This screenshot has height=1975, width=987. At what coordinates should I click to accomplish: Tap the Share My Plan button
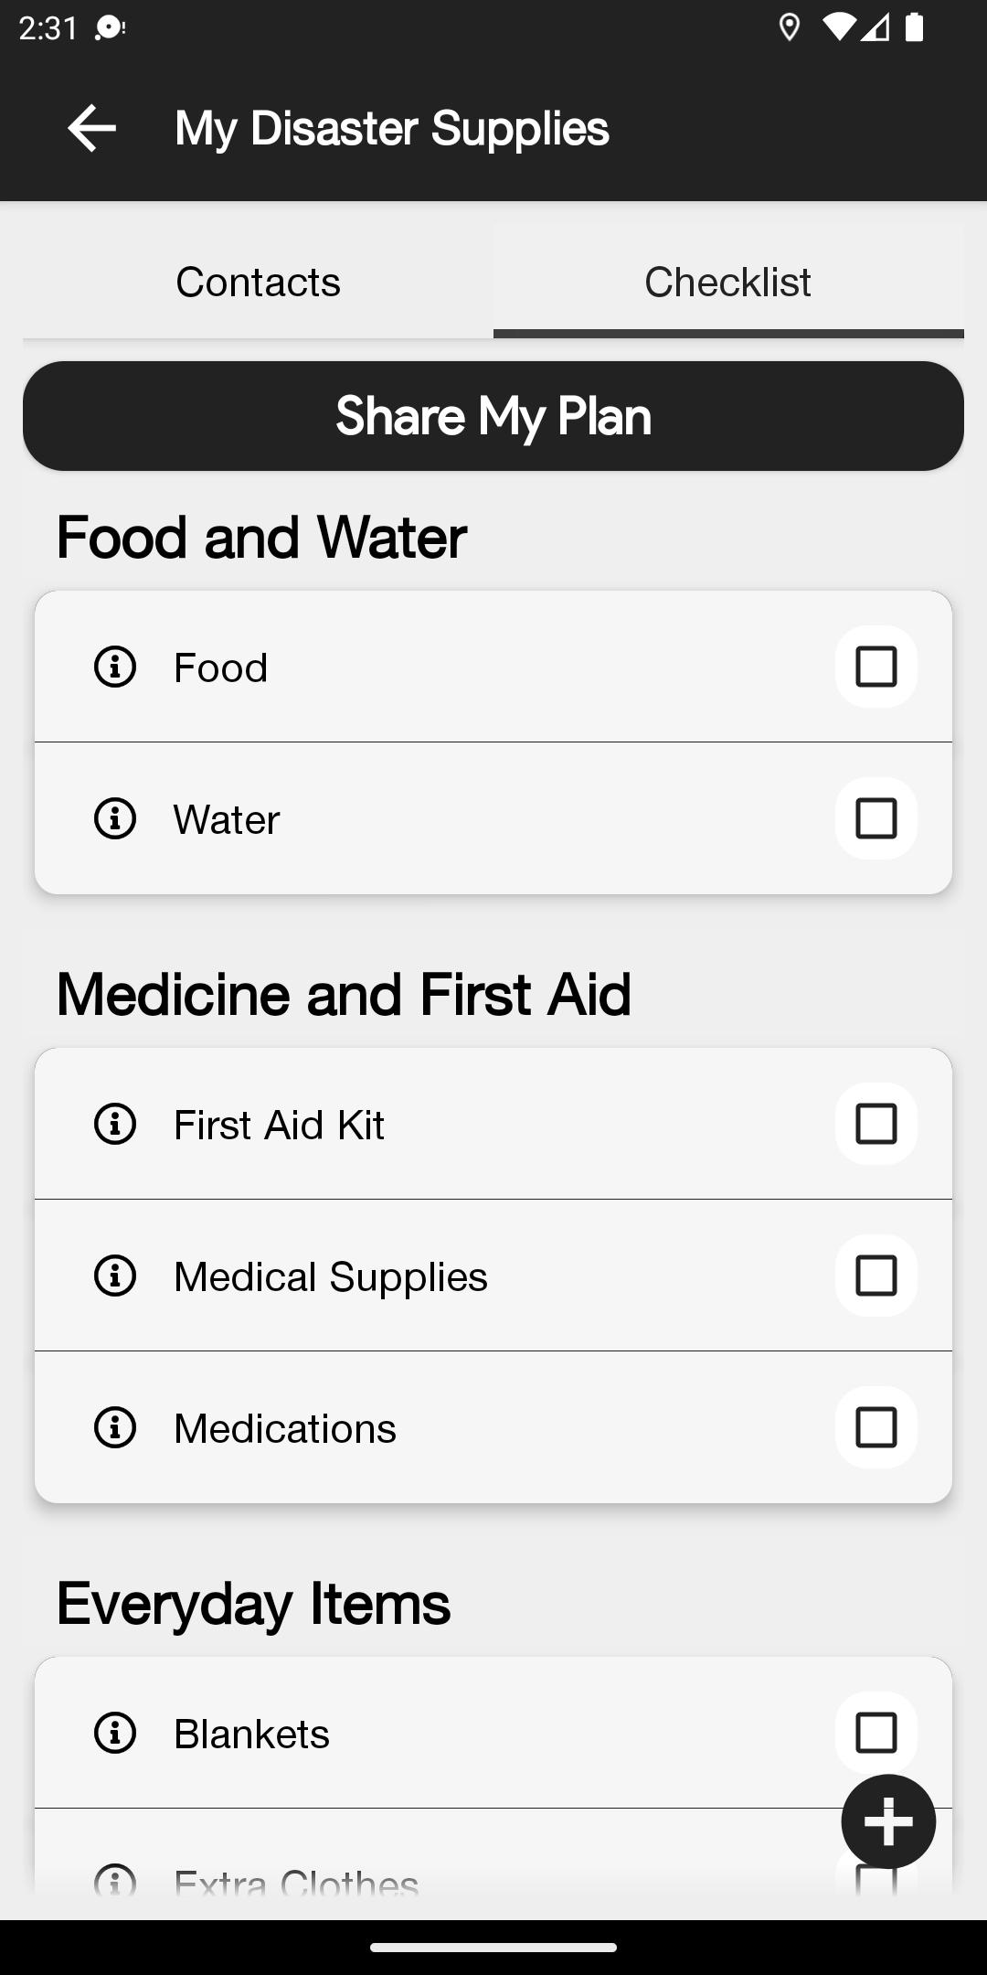pos(493,416)
